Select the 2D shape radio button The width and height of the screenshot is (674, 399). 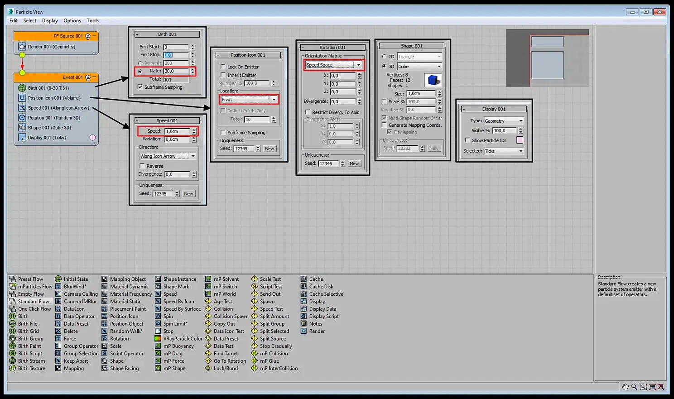pyautogui.click(x=384, y=57)
